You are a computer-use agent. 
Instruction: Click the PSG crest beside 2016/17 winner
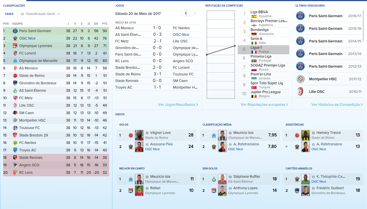pos(300,16)
